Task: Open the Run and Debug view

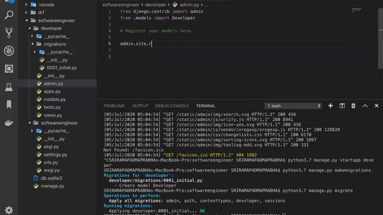Action: point(9,51)
